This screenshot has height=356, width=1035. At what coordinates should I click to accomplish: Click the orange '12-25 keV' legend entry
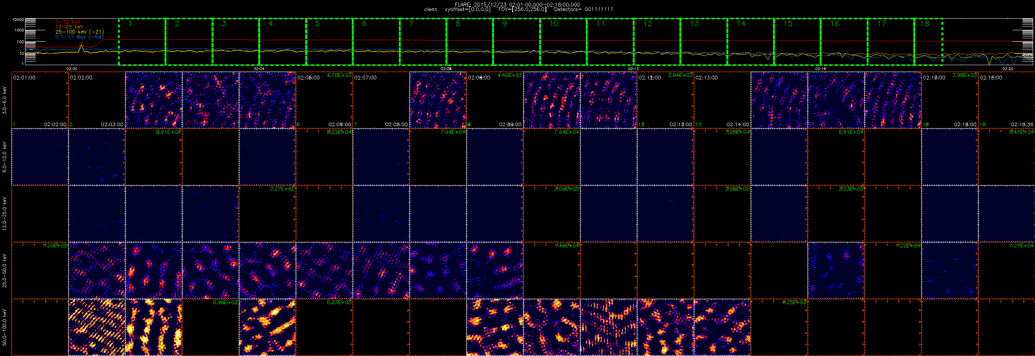[69, 27]
